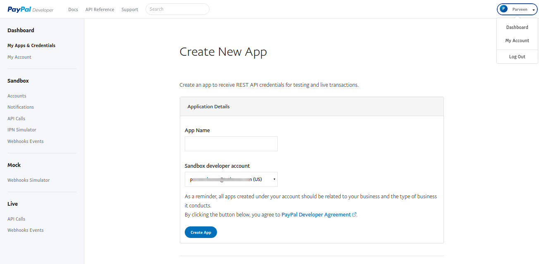The image size is (539, 264).
Task: Open Webhooks Simulator under Mock
Action: (x=29, y=180)
